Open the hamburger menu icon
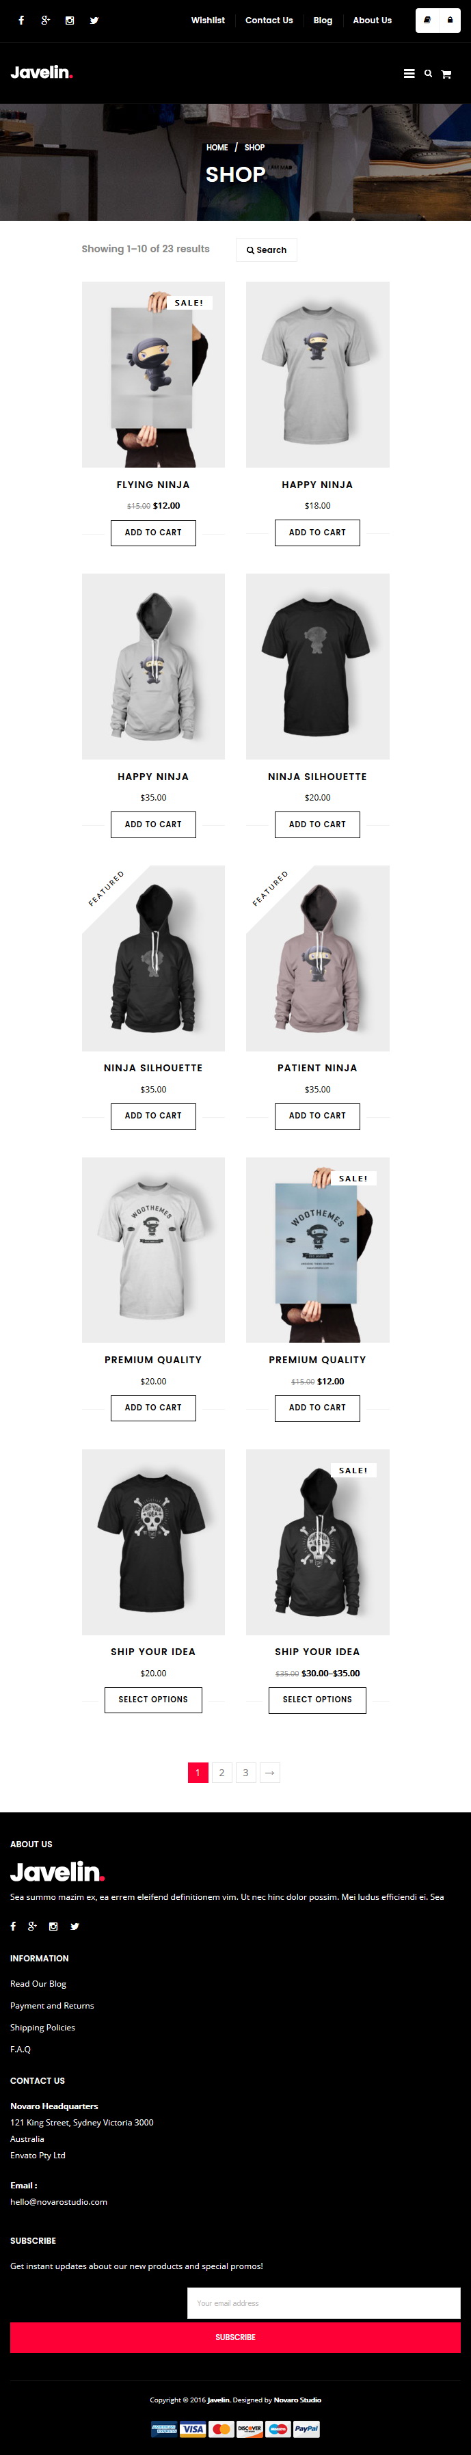This screenshot has width=471, height=2455. click(409, 73)
